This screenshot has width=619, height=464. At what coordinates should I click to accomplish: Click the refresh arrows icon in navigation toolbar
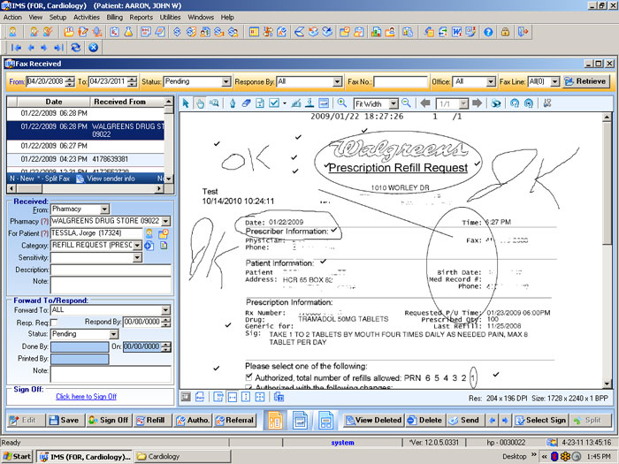[x=76, y=48]
